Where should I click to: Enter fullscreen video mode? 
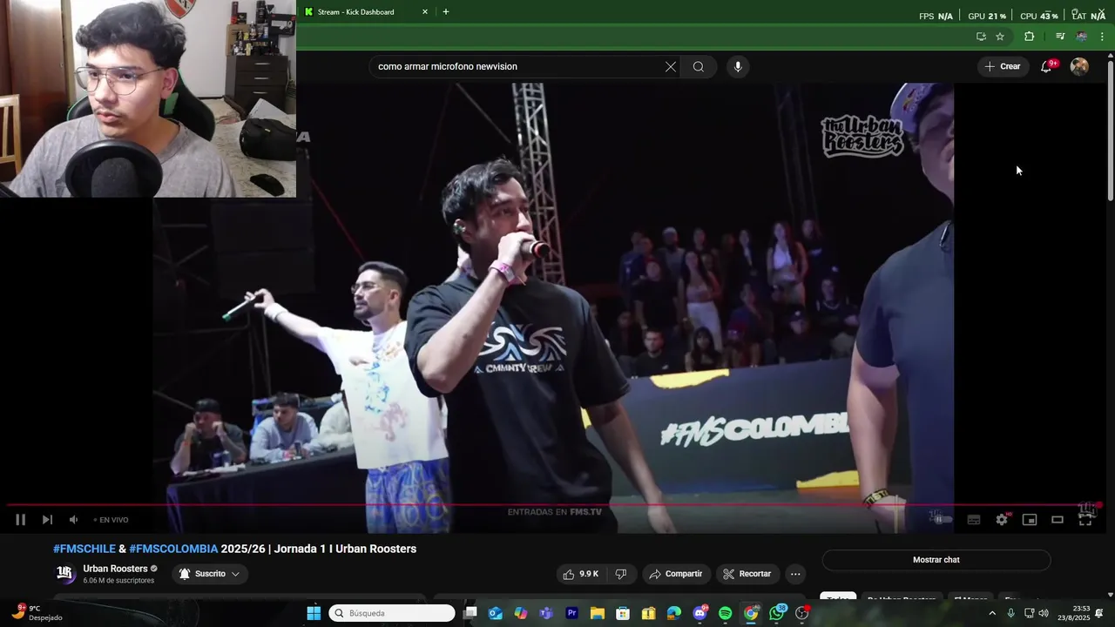(1085, 520)
